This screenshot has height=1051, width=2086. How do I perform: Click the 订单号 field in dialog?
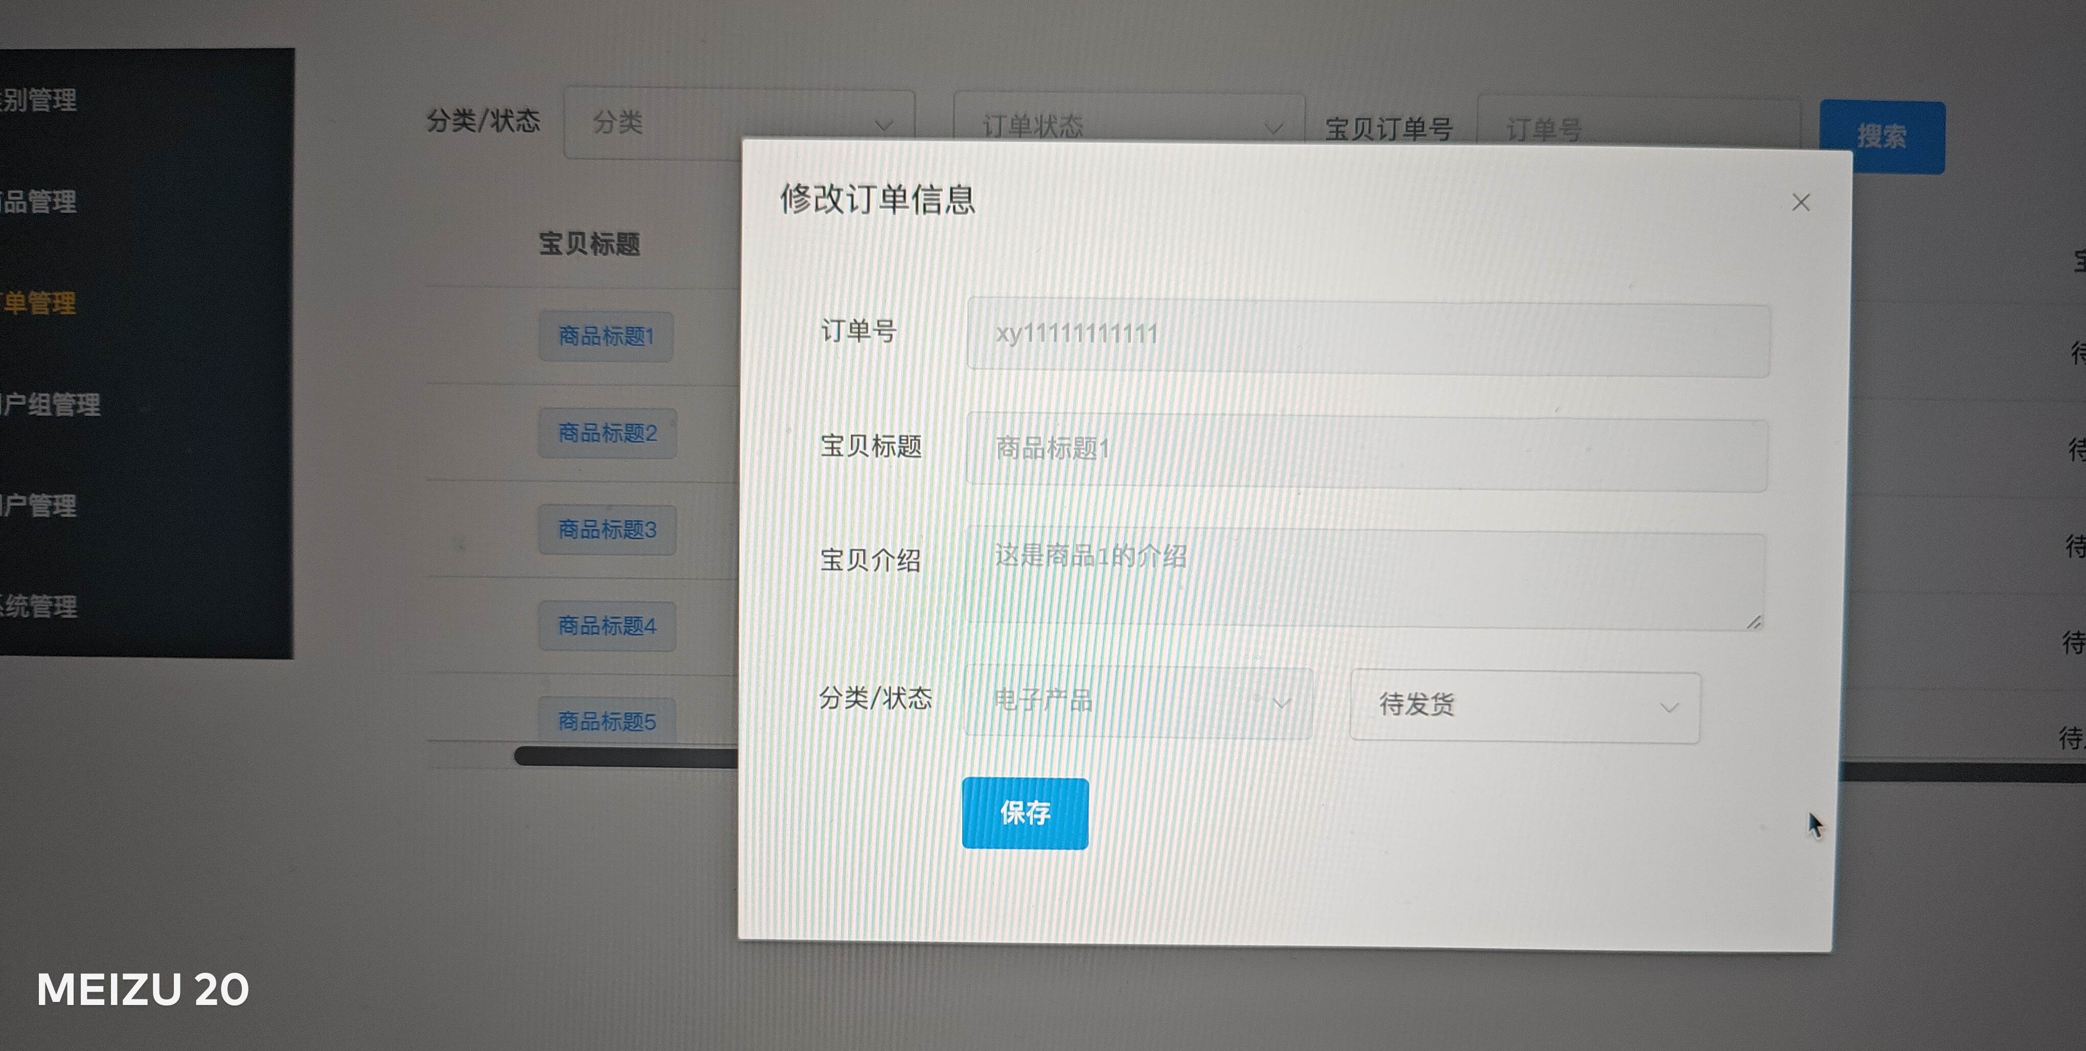click(1368, 337)
